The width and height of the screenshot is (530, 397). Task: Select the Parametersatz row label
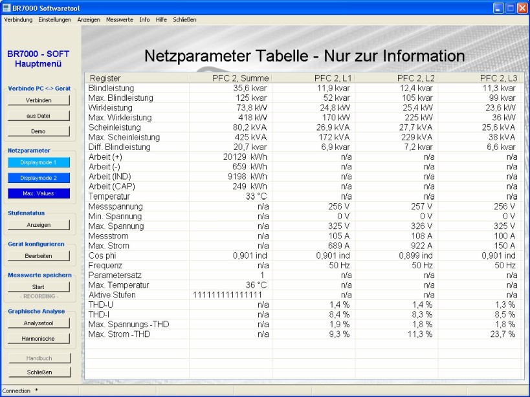(115, 275)
